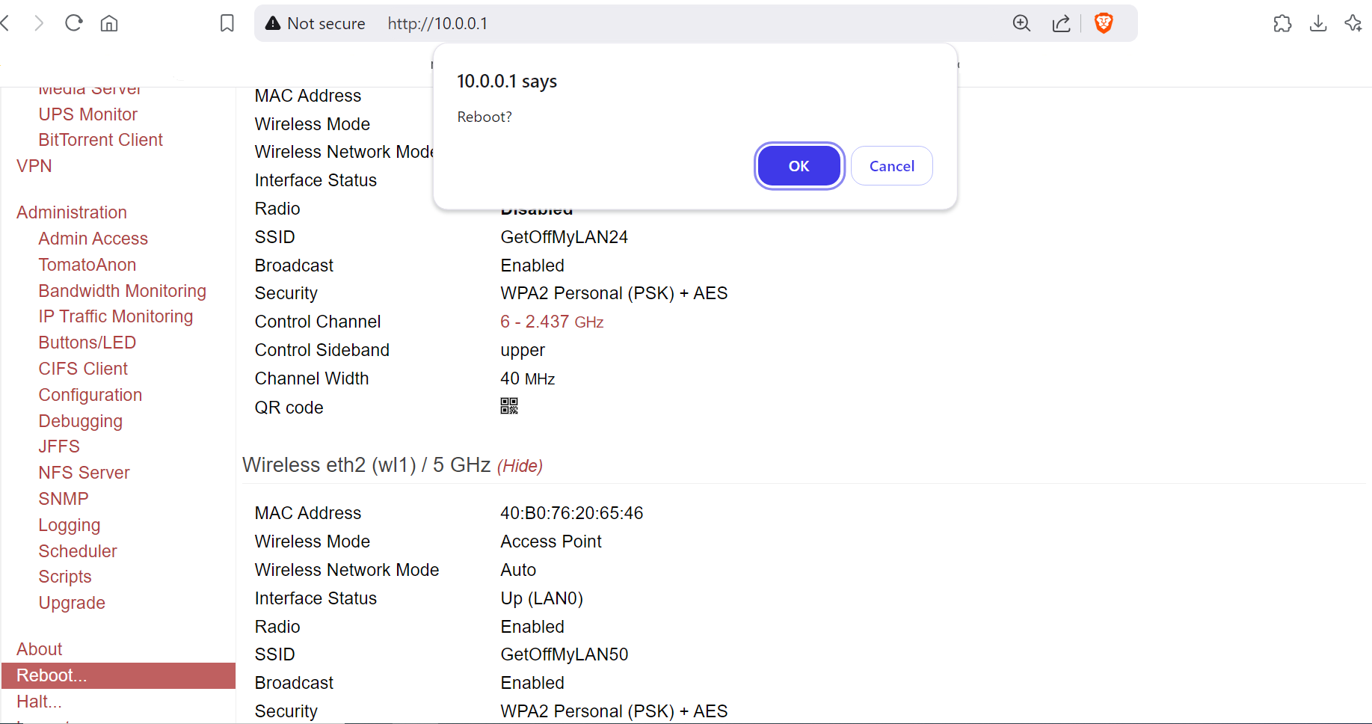Click the browser forward arrow
This screenshot has height=724, width=1372.
click(39, 23)
